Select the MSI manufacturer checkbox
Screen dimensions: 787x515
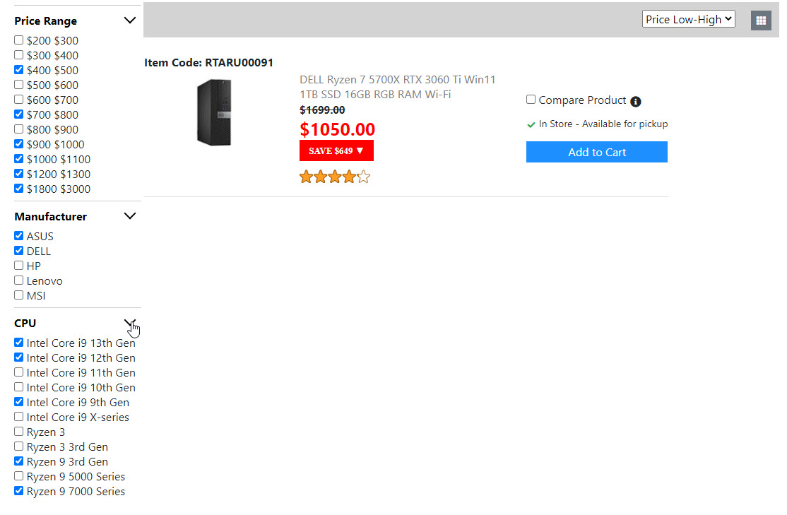tap(19, 295)
